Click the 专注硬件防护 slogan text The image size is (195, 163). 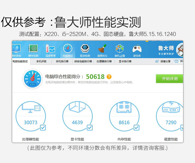click(166, 54)
